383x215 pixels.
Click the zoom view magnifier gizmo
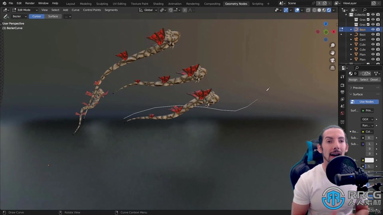tap(332, 45)
